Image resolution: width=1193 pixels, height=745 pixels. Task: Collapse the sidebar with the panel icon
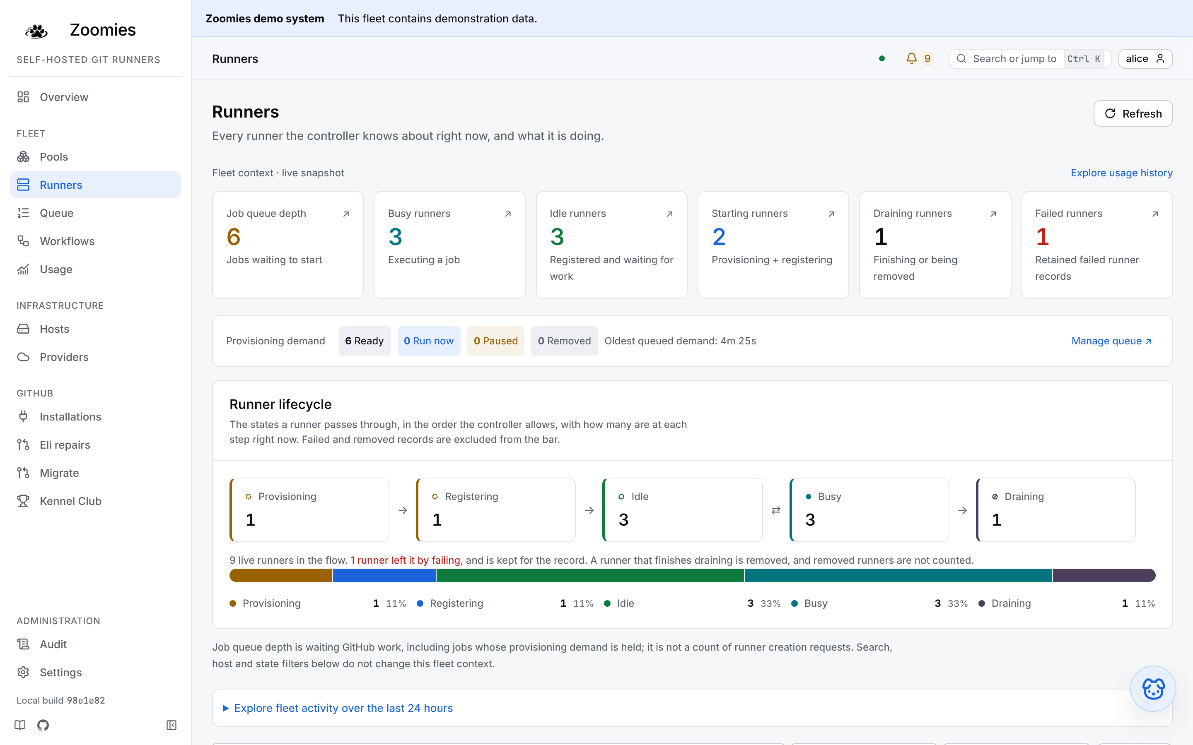(171, 725)
